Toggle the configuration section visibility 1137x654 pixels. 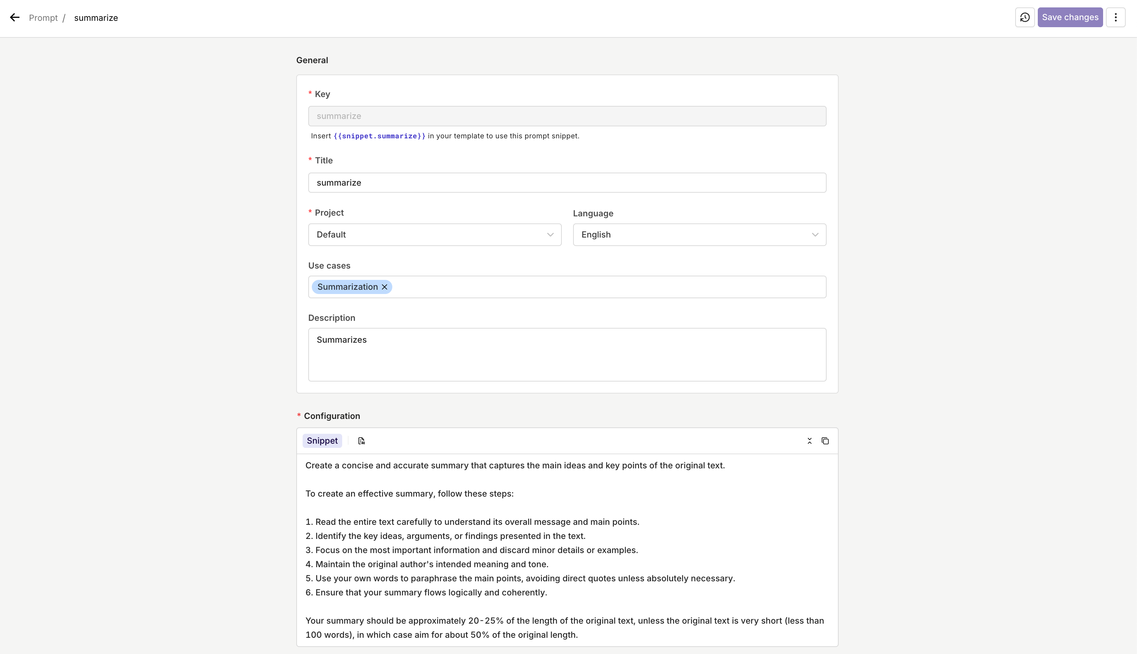[x=810, y=440]
